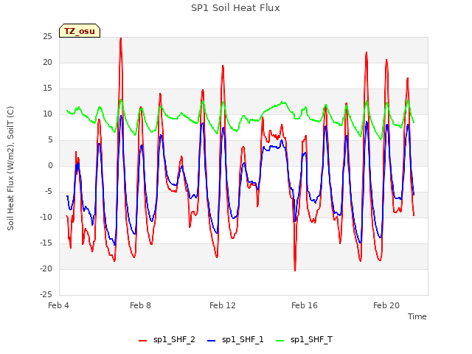Click the Feb 20 x-axis label

(x=386, y=305)
